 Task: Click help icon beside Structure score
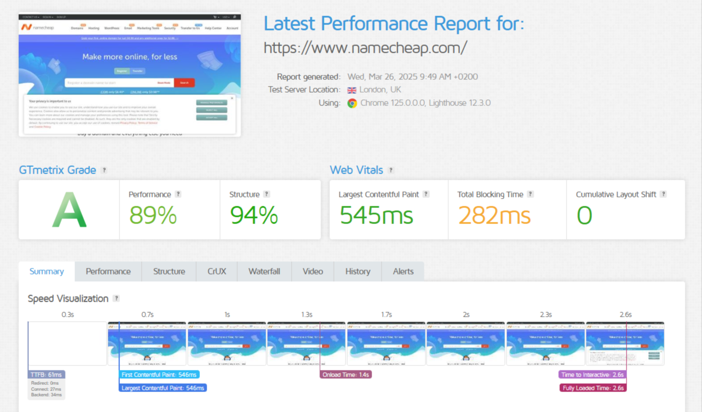click(267, 194)
